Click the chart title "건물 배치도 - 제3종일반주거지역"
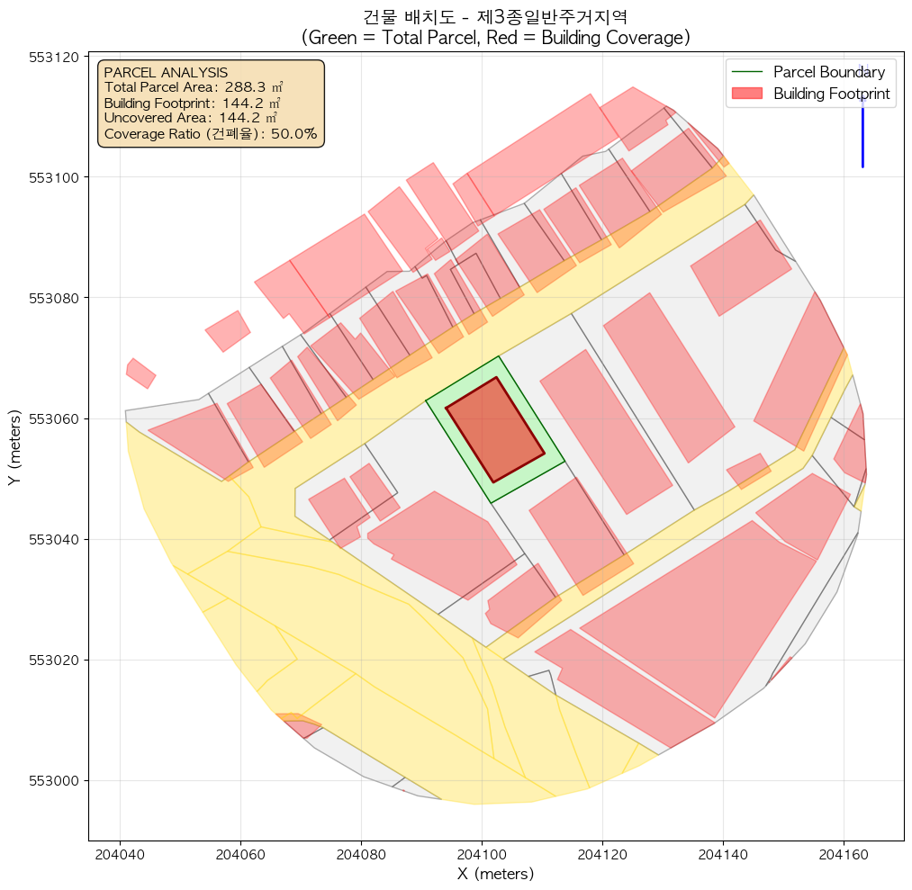 pyautogui.click(x=496, y=15)
